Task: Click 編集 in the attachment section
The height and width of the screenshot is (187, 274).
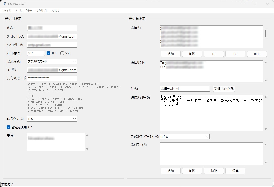Action: [235, 171]
